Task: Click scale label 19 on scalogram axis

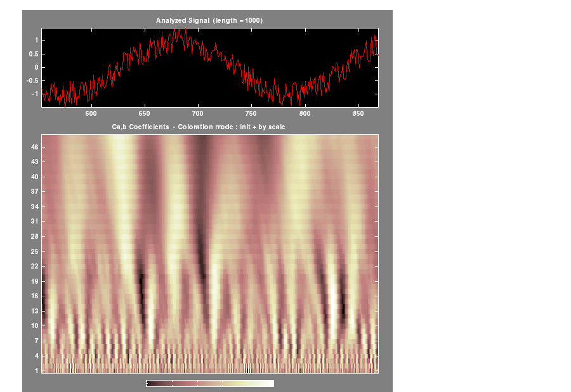Action: pos(35,281)
